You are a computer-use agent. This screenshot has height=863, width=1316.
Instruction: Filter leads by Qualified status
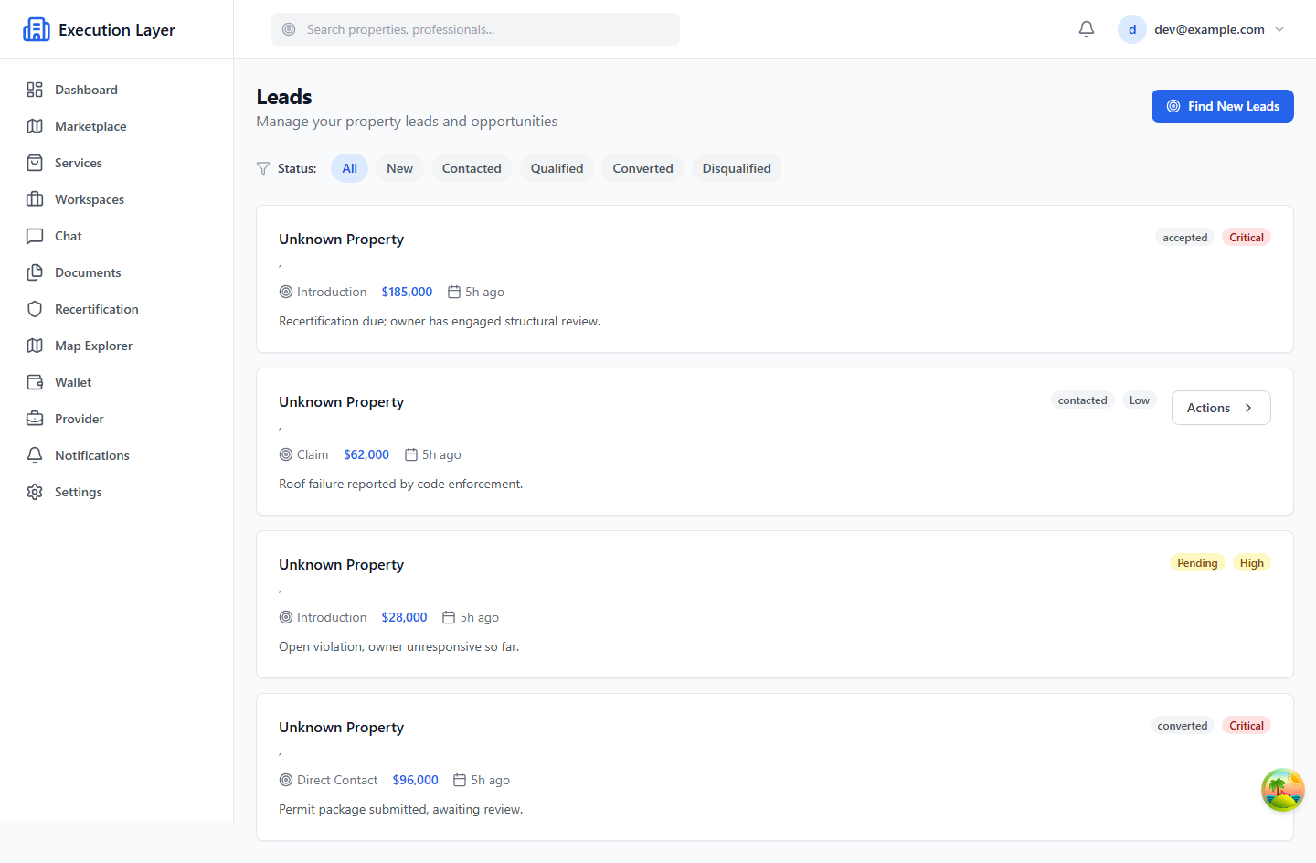(x=557, y=168)
